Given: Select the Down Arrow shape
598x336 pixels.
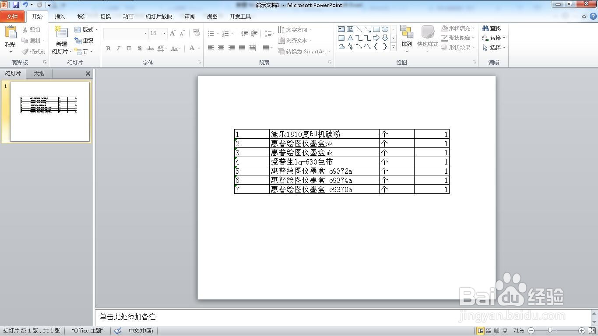Looking at the screenshot, I should [x=385, y=38].
